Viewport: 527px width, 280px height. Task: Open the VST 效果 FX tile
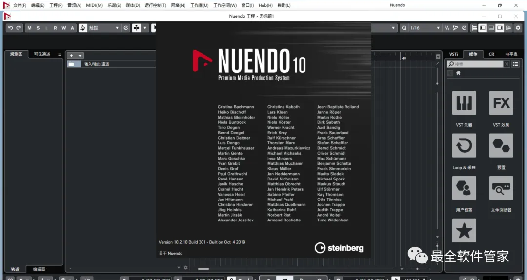[501, 103]
